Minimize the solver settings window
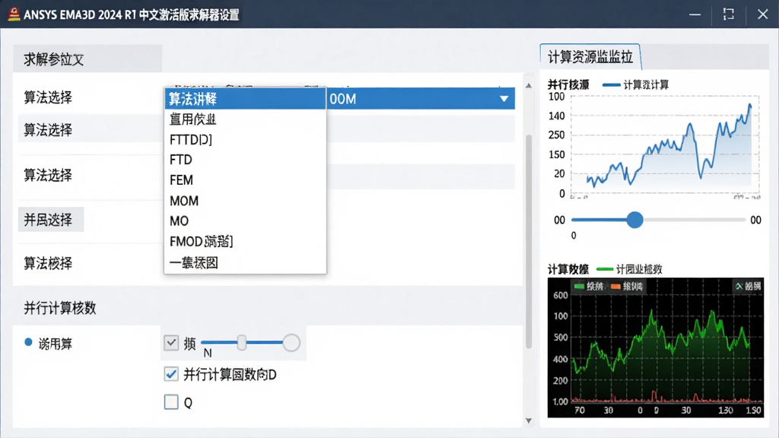The height and width of the screenshot is (438, 779). click(x=695, y=14)
